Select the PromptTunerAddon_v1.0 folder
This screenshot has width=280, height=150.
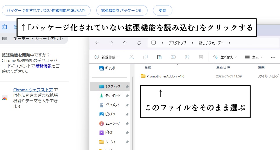pyautogui.click(x=165, y=76)
